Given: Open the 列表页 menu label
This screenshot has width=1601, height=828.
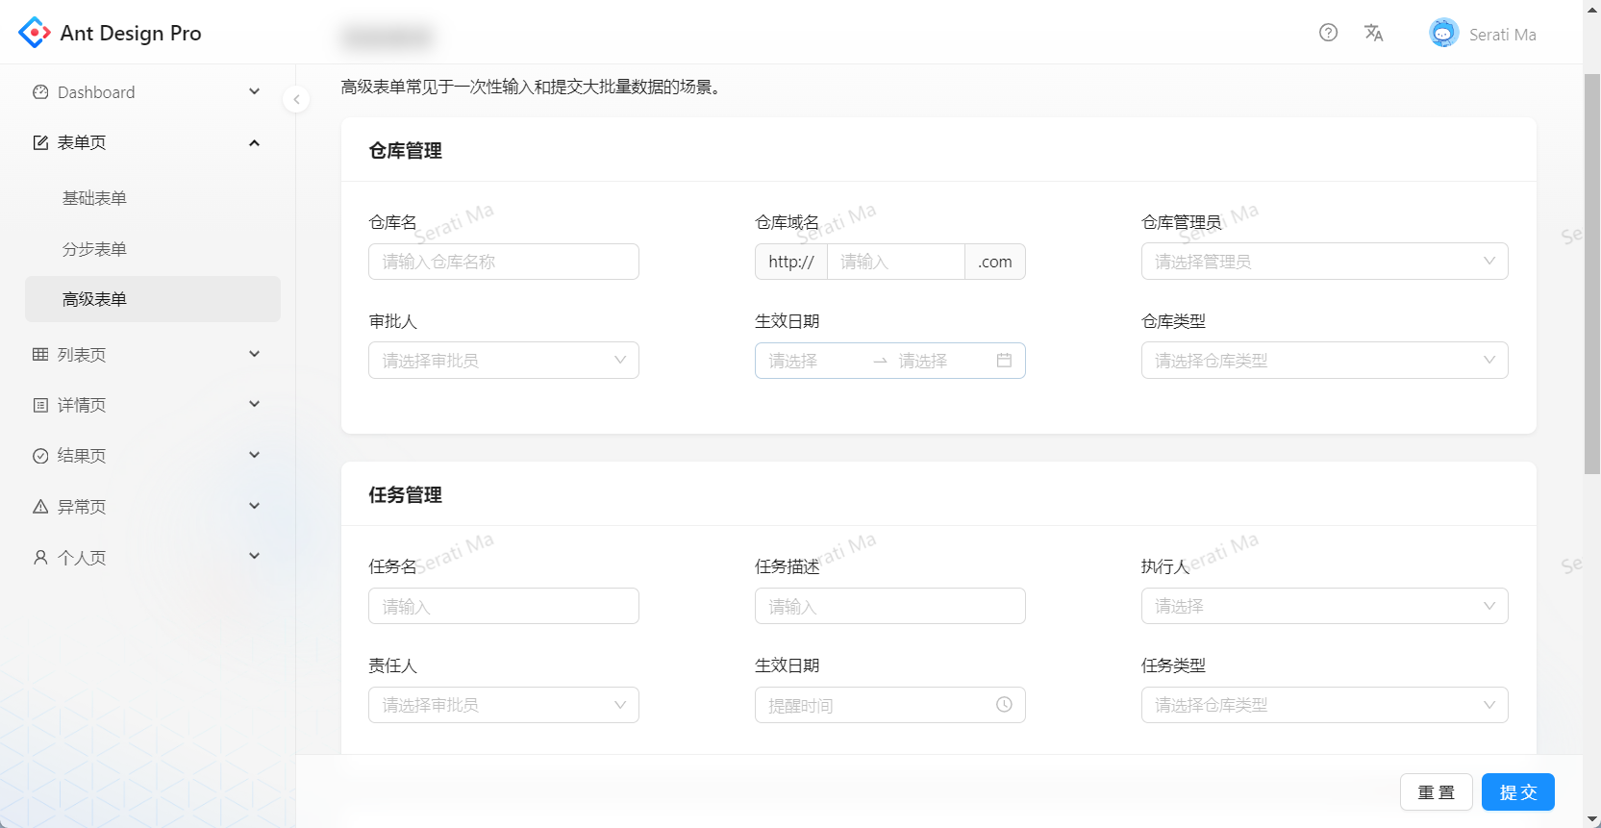Looking at the screenshot, I should click(82, 355).
